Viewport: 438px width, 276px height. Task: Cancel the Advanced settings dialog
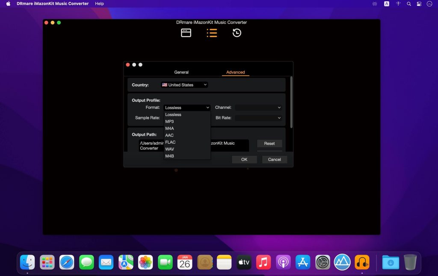point(274,159)
